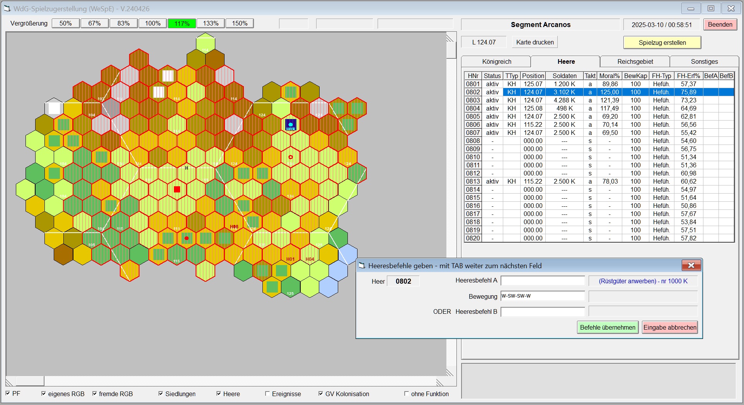The width and height of the screenshot is (744, 405).
Task: Click Befehle übernehmen button
Action: click(608, 327)
